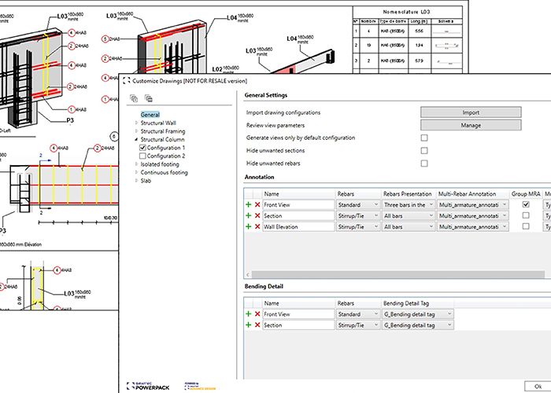551x393 pixels.
Task: Check Group MRA for the Section row
Action: [x=526, y=215]
